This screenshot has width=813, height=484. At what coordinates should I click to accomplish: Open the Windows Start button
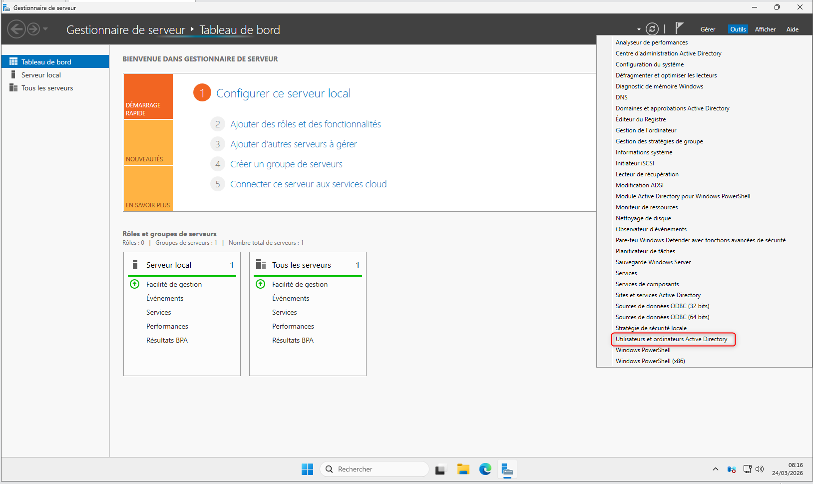[307, 469]
